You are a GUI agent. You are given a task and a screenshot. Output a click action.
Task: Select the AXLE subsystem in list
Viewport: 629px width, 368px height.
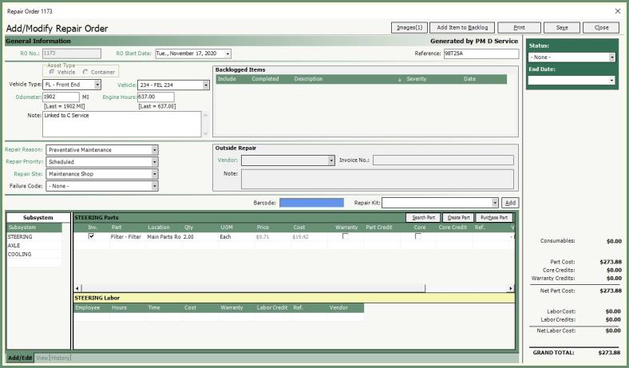16,245
